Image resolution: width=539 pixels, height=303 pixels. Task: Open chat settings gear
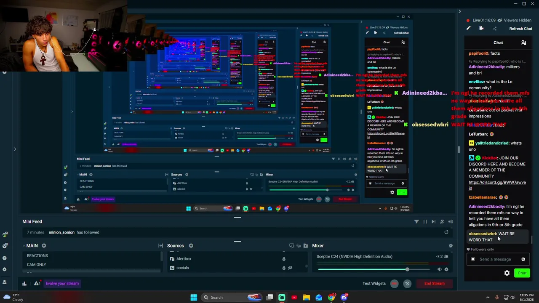[x=507, y=273]
